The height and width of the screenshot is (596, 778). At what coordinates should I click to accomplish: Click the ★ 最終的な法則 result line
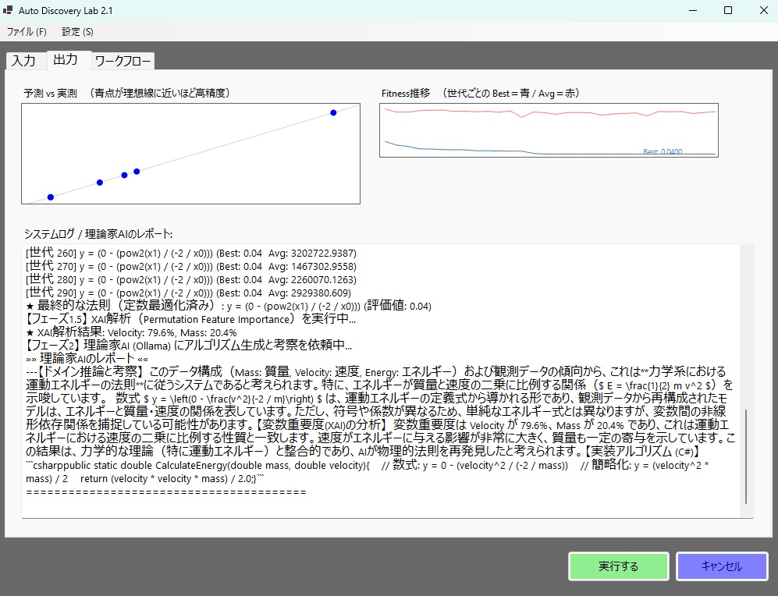click(x=234, y=305)
